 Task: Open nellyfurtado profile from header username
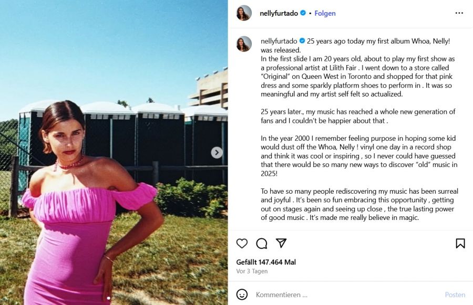pyautogui.click(x=279, y=13)
